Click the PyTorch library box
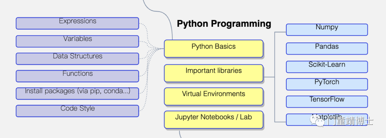 click(x=327, y=84)
